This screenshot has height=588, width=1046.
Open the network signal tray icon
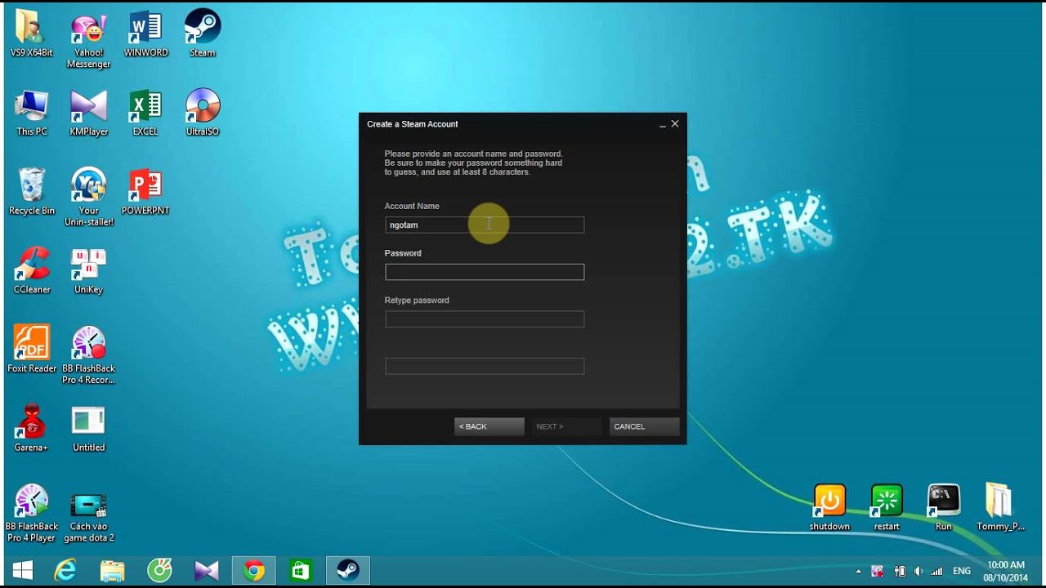pyautogui.click(x=937, y=571)
